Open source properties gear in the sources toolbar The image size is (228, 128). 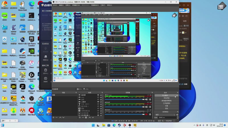(x=86, y=117)
